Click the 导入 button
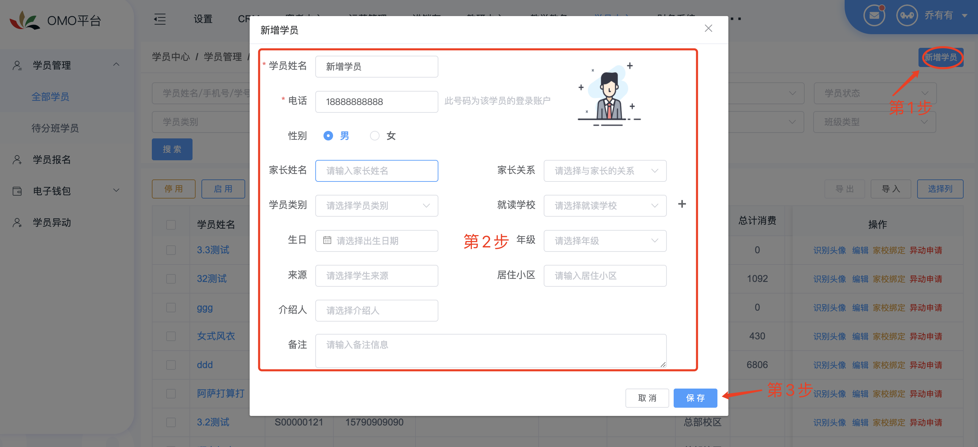The image size is (978, 447). (x=891, y=189)
